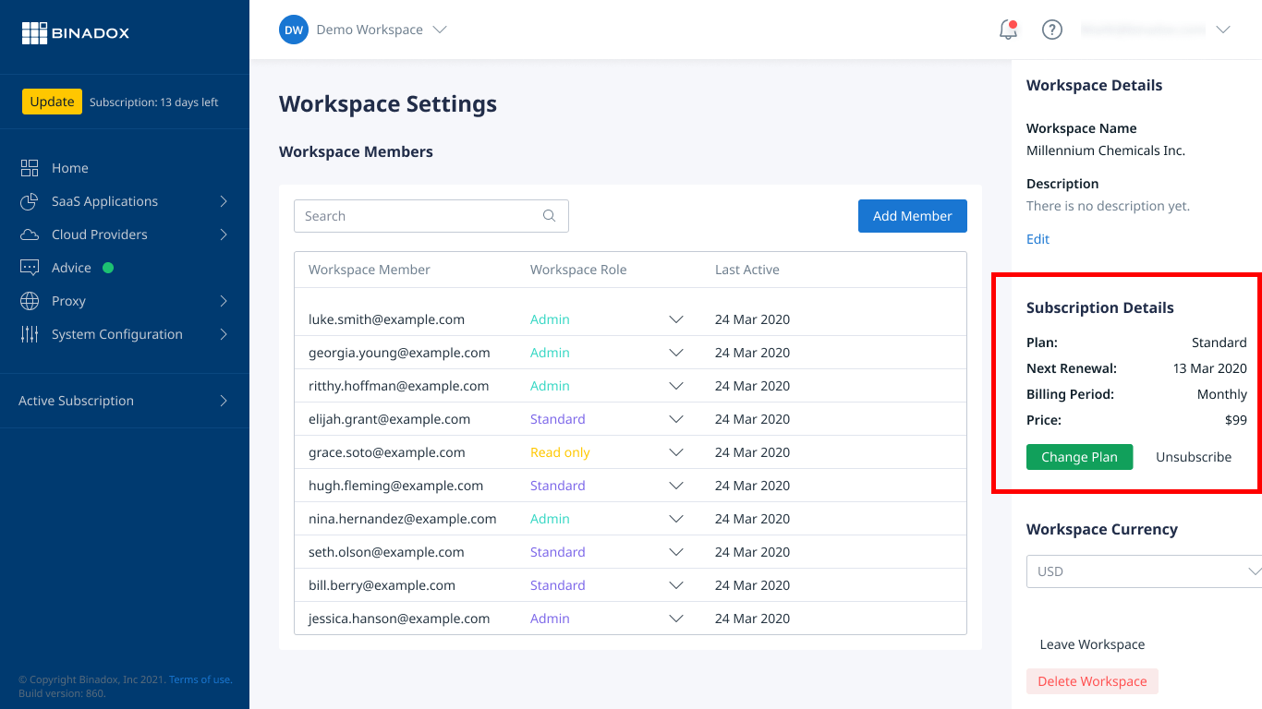Click the Cloud Providers cloud icon
Screen dimensions: 1262x709
(x=30, y=234)
